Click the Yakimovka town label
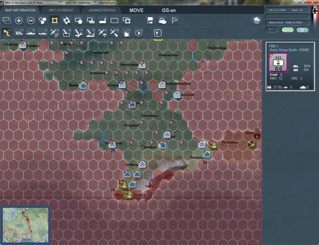This screenshot has width=319, height=245. 168,55
